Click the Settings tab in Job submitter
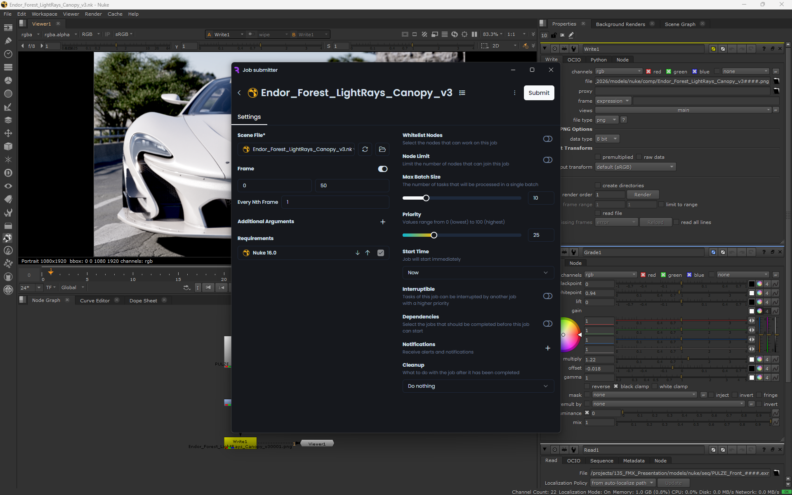 (x=249, y=117)
